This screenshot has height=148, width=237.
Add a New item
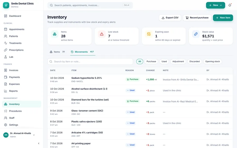[223, 18]
